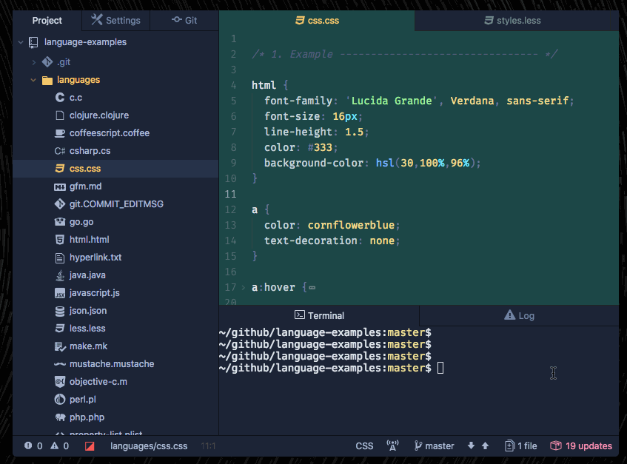Viewport: 627px width, 464px height.
Task: Place cursor on the 'Lucida Grande' string
Action: point(392,101)
